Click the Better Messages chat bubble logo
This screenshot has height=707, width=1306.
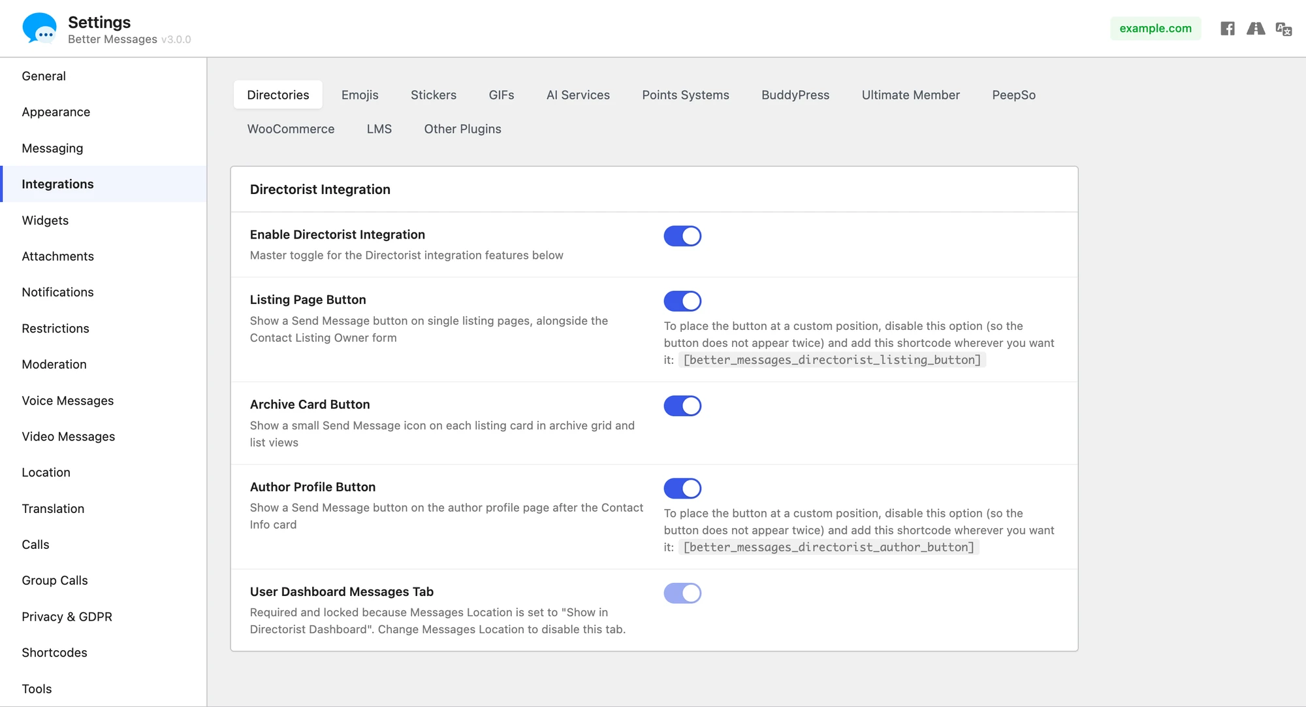[x=40, y=28]
